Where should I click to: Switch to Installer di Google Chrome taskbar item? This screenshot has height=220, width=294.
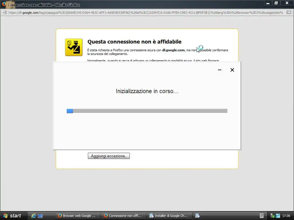click(x=169, y=216)
